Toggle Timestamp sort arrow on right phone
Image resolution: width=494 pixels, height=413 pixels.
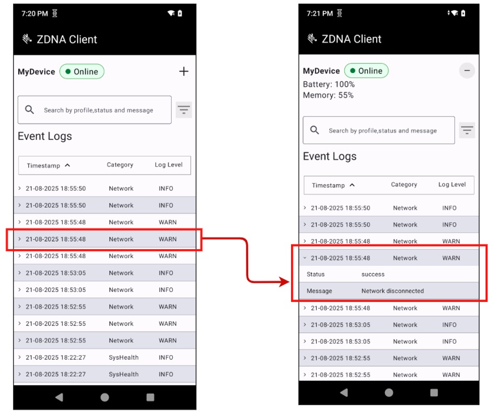352,185
